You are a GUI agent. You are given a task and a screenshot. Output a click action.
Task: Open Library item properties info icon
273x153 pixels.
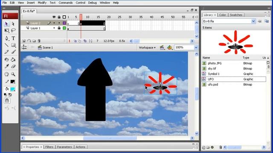pyautogui.click(x=212, y=147)
